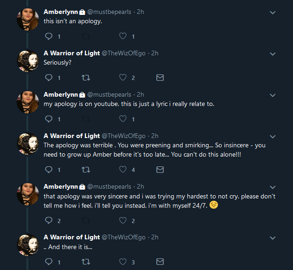Open the reply thread under "my apology is on youtube"
Screen dimensions: 293x270
coord(49,119)
